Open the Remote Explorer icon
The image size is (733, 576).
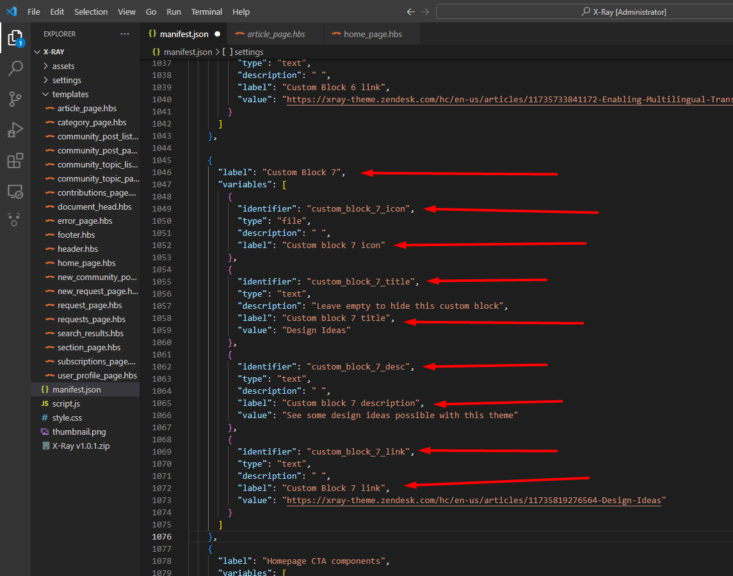tap(15, 191)
